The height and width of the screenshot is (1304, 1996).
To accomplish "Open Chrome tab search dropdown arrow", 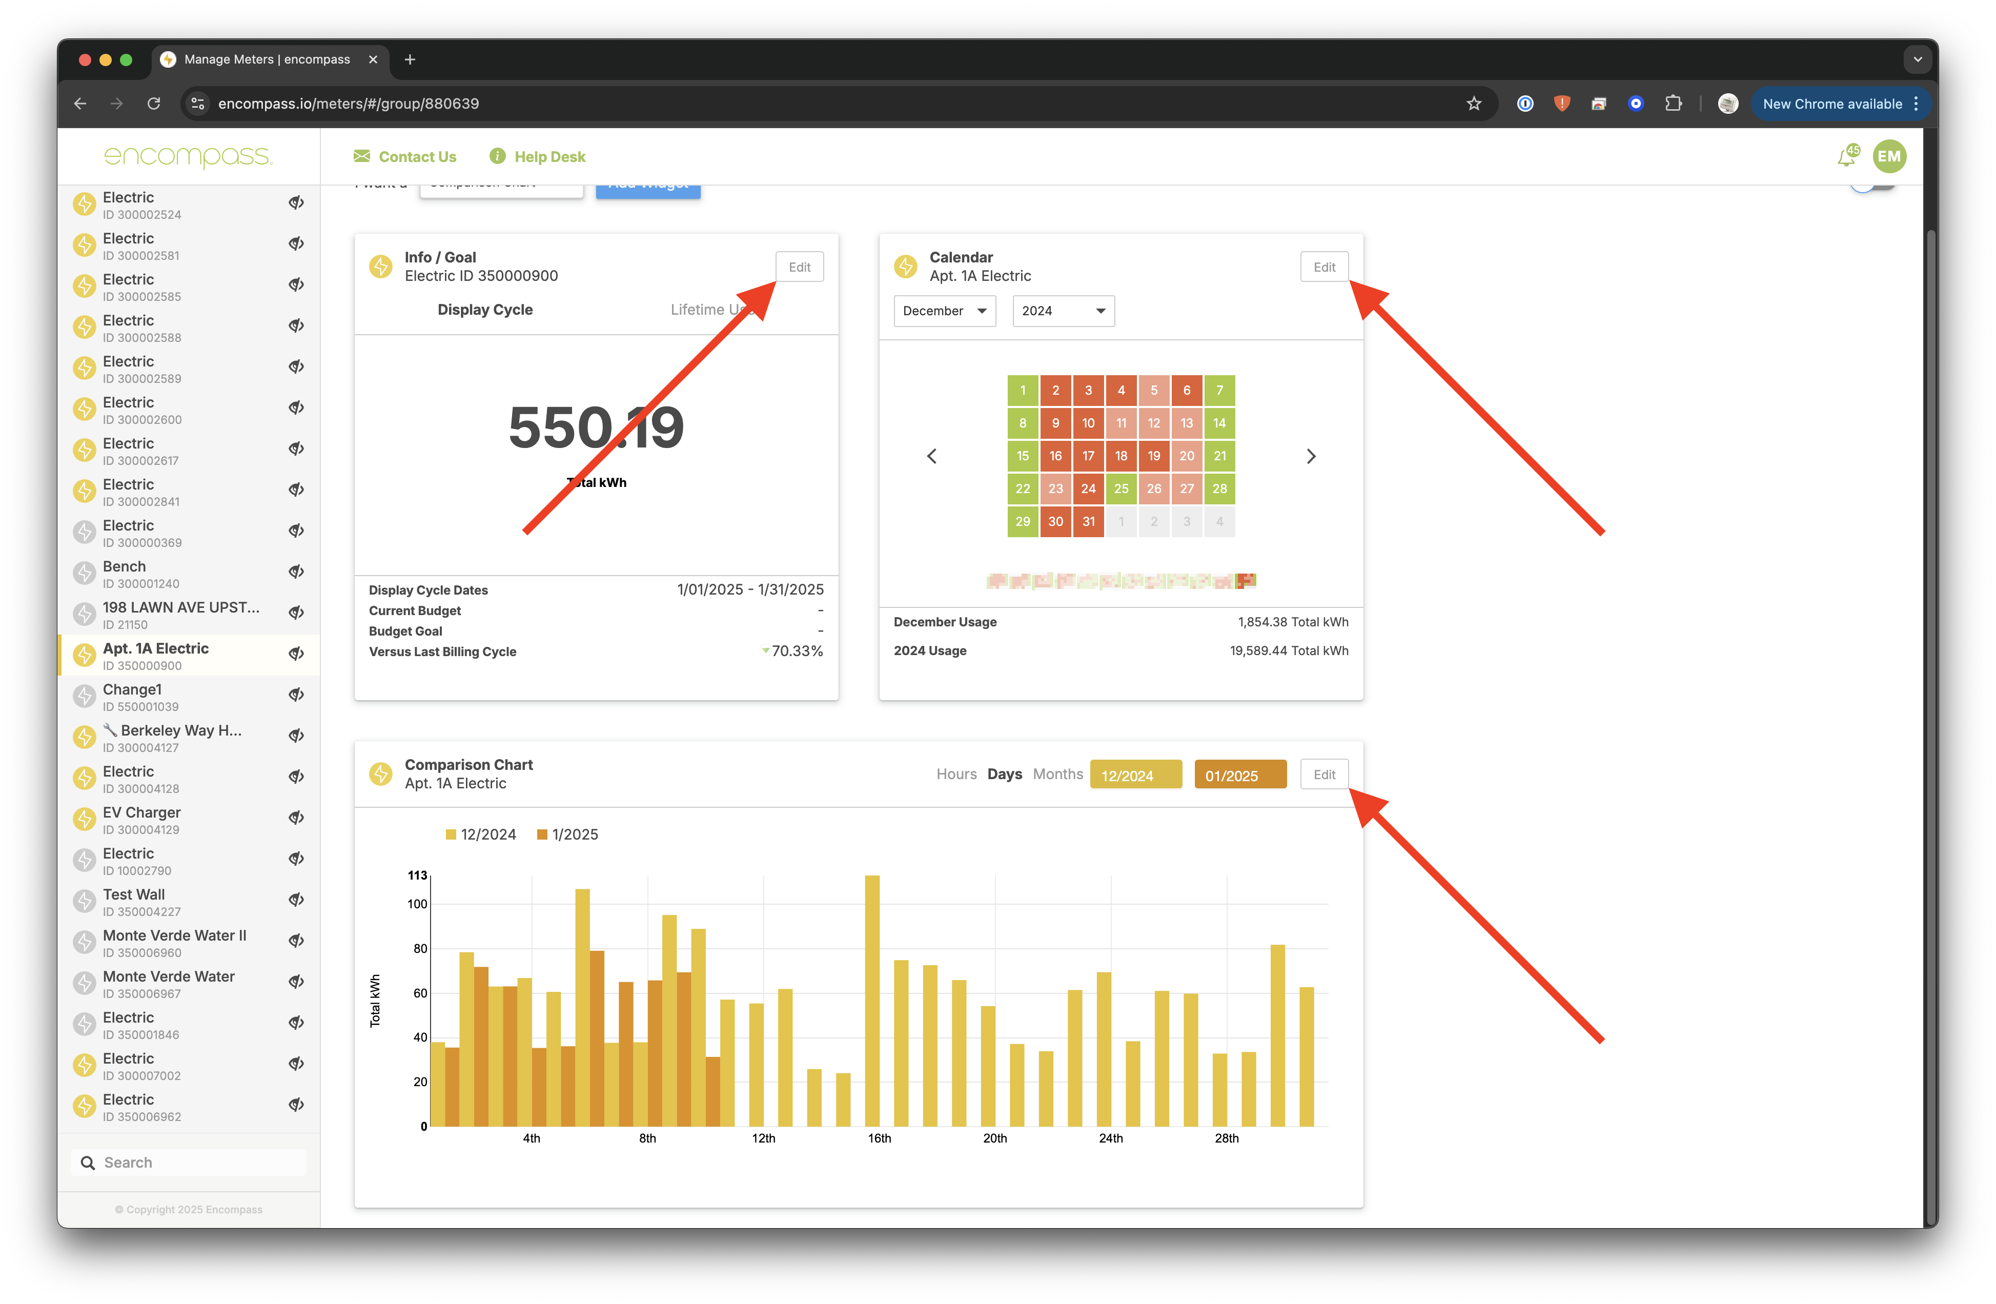I will pos(1917,59).
